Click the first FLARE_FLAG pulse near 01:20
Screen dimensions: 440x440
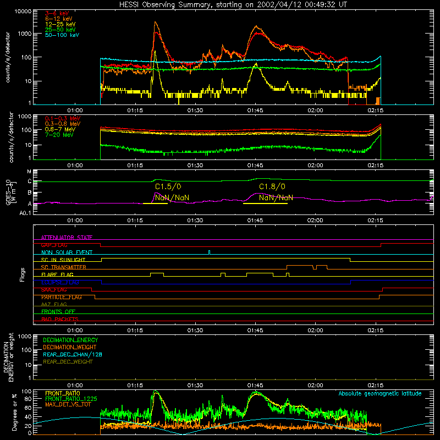[x=157, y=274]
